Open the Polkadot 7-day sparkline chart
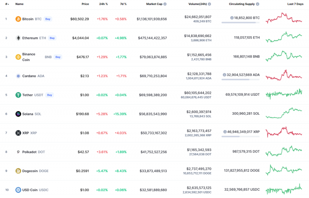This screenshot has width=309, height=198. click(284, 151)
